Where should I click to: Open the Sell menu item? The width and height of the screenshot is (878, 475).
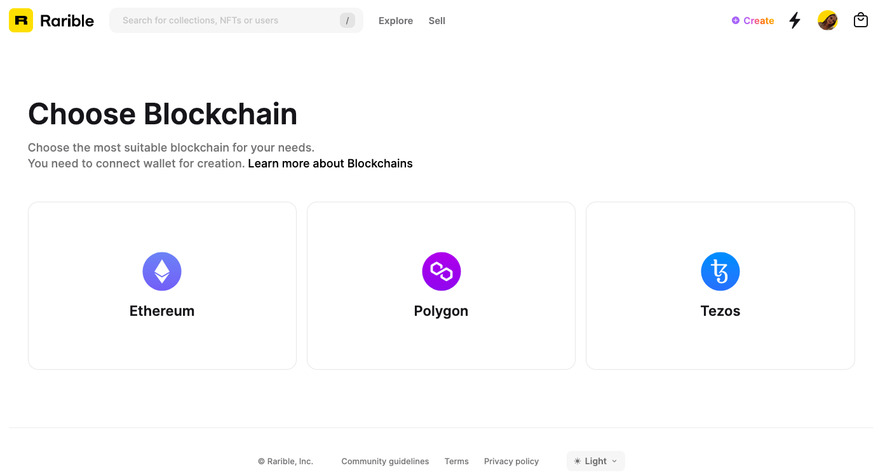point(436,21)
